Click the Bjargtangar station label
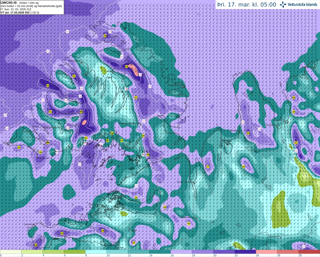Screen dimensions: 320x257 (x=8, y=143)
